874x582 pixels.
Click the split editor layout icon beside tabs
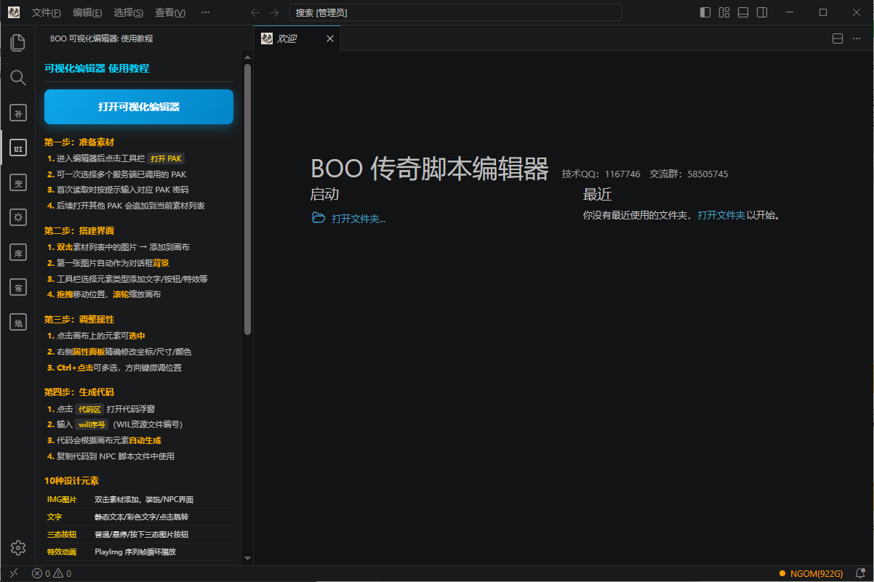pyautogui.click(x=837, y=39)
